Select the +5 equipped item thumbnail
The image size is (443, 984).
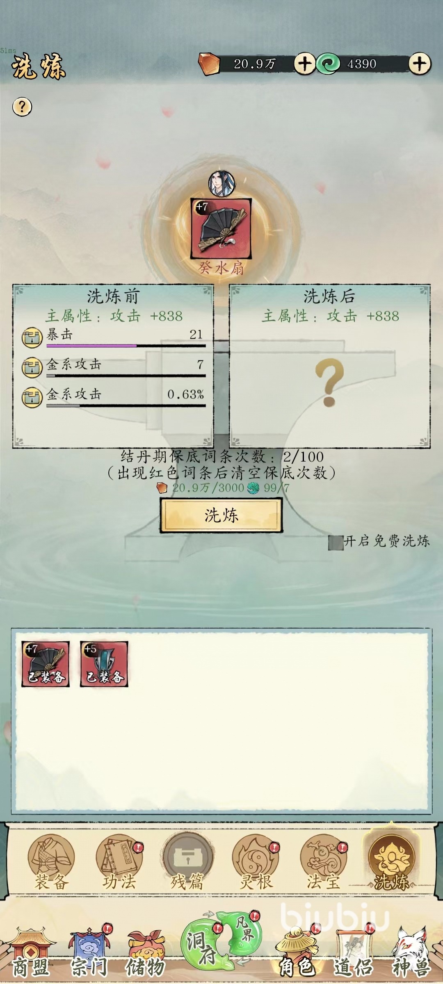(x=104, y=664)
